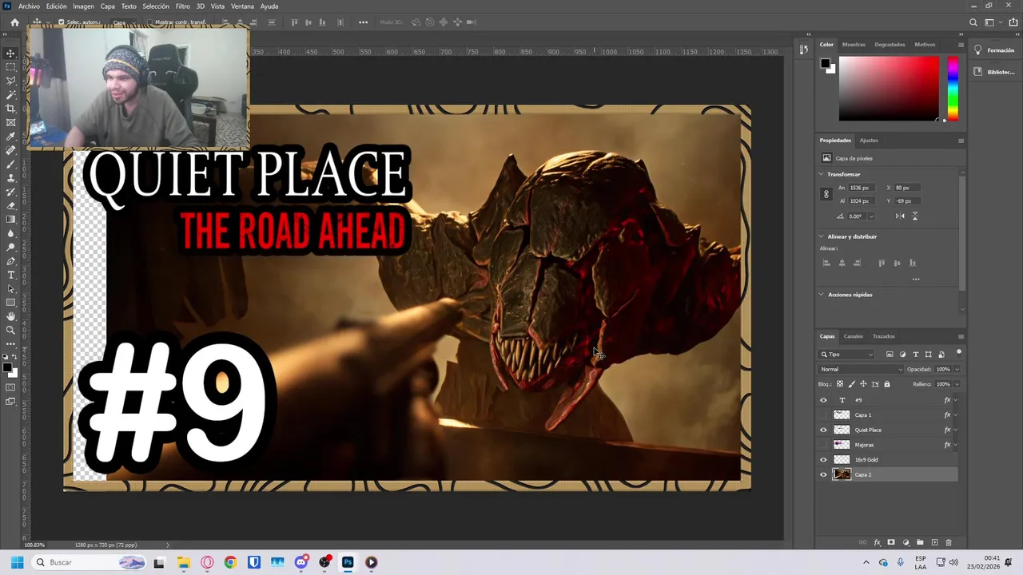
Task: Open the Filtro menu
Action: [183, 6]
